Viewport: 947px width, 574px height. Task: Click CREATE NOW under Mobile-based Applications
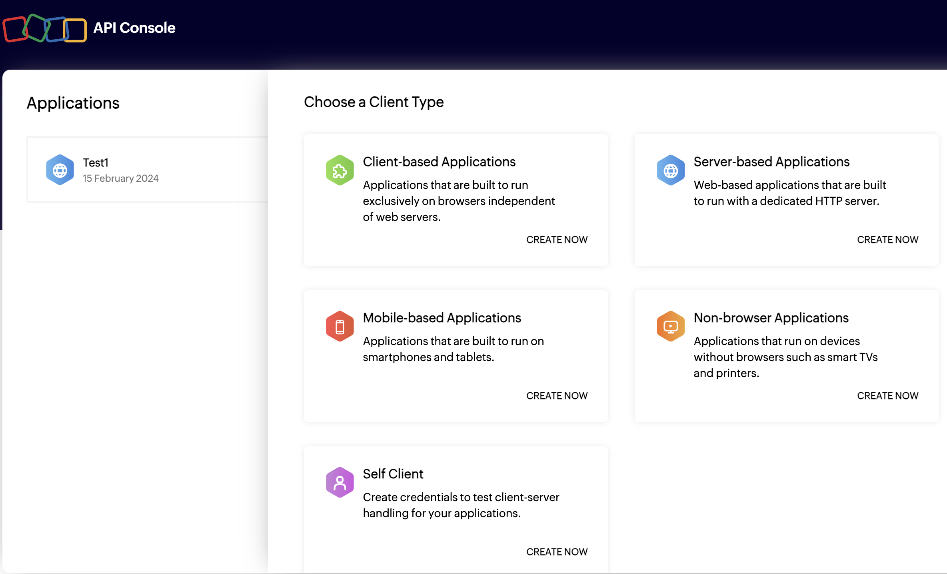click(557, 395)
